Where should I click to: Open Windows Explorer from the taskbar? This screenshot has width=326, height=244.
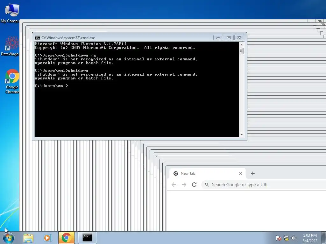coord(28,238)
